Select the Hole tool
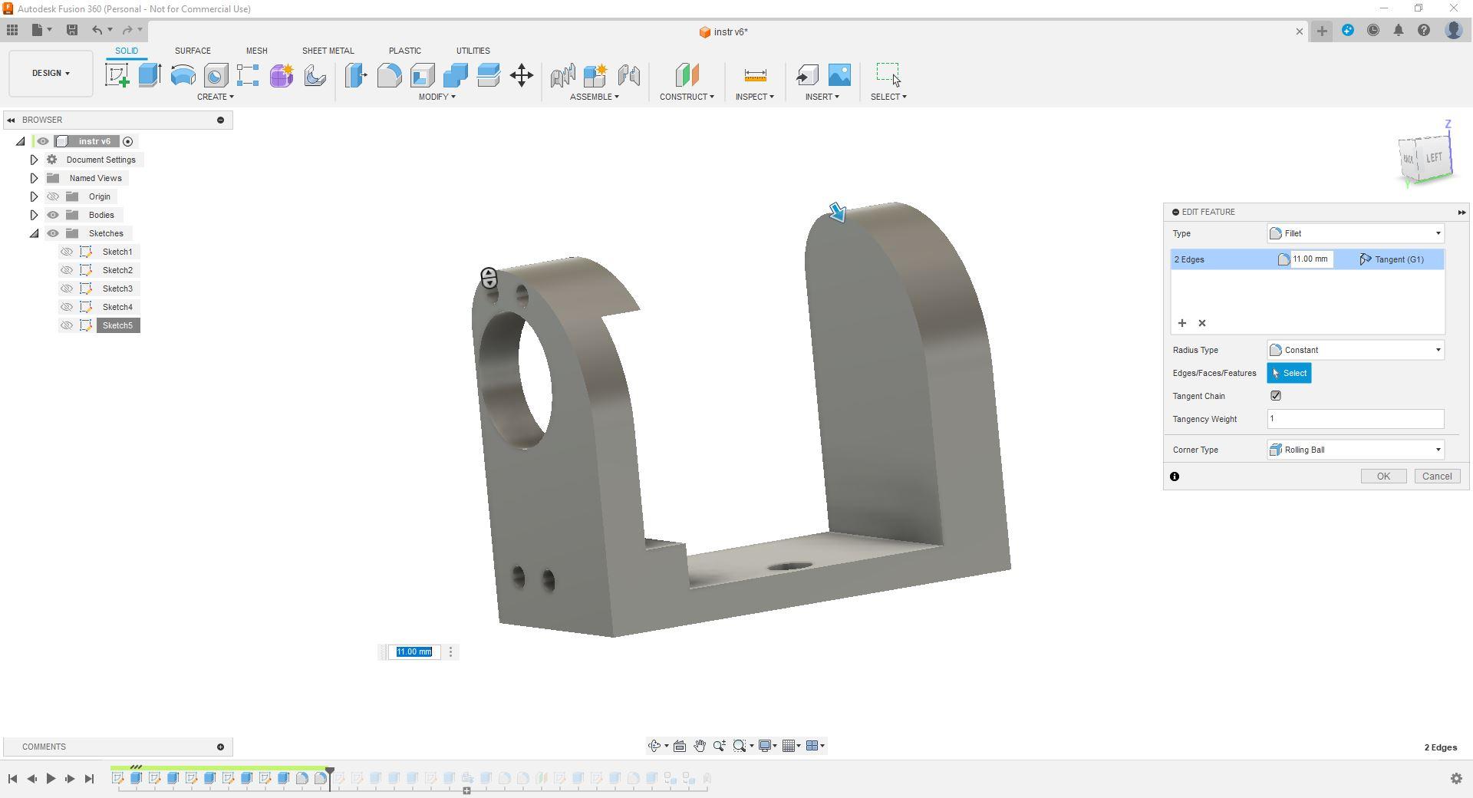Viewport: 1473px width, 798px height. click(216, 75)
